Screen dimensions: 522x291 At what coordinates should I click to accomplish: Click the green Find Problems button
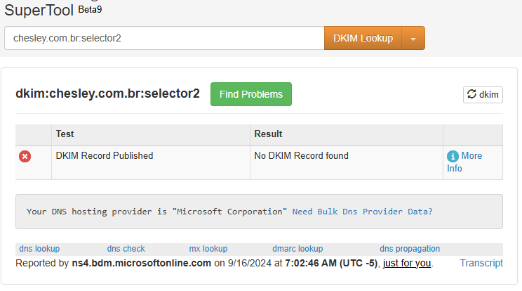[x=250, y=94]
